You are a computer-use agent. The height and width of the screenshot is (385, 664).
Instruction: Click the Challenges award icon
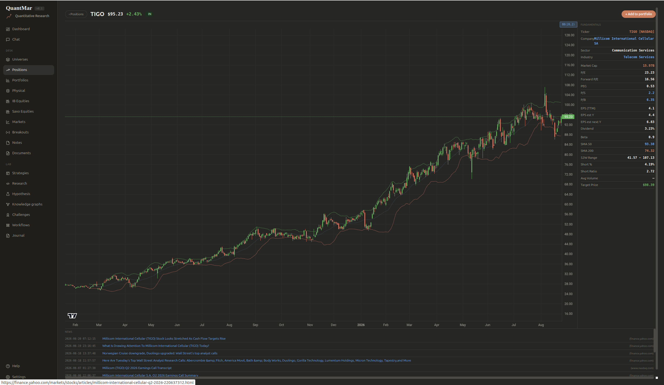tap(8, 215)
